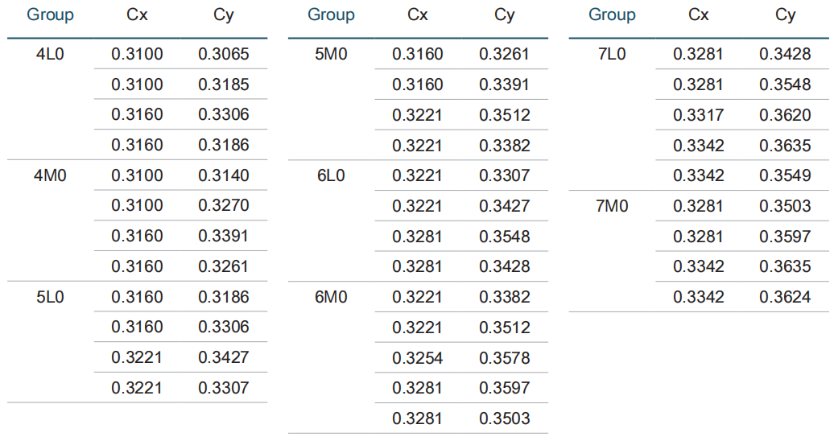The image size is (834, 441).
Task: Click the Group header above 4L0
Action: coord(50,14)
